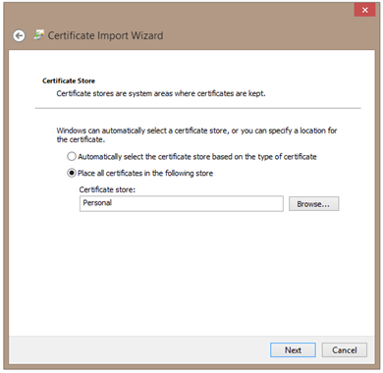
Task: Click the bold 'Certificate Store' heading
Action: point(69,80)
